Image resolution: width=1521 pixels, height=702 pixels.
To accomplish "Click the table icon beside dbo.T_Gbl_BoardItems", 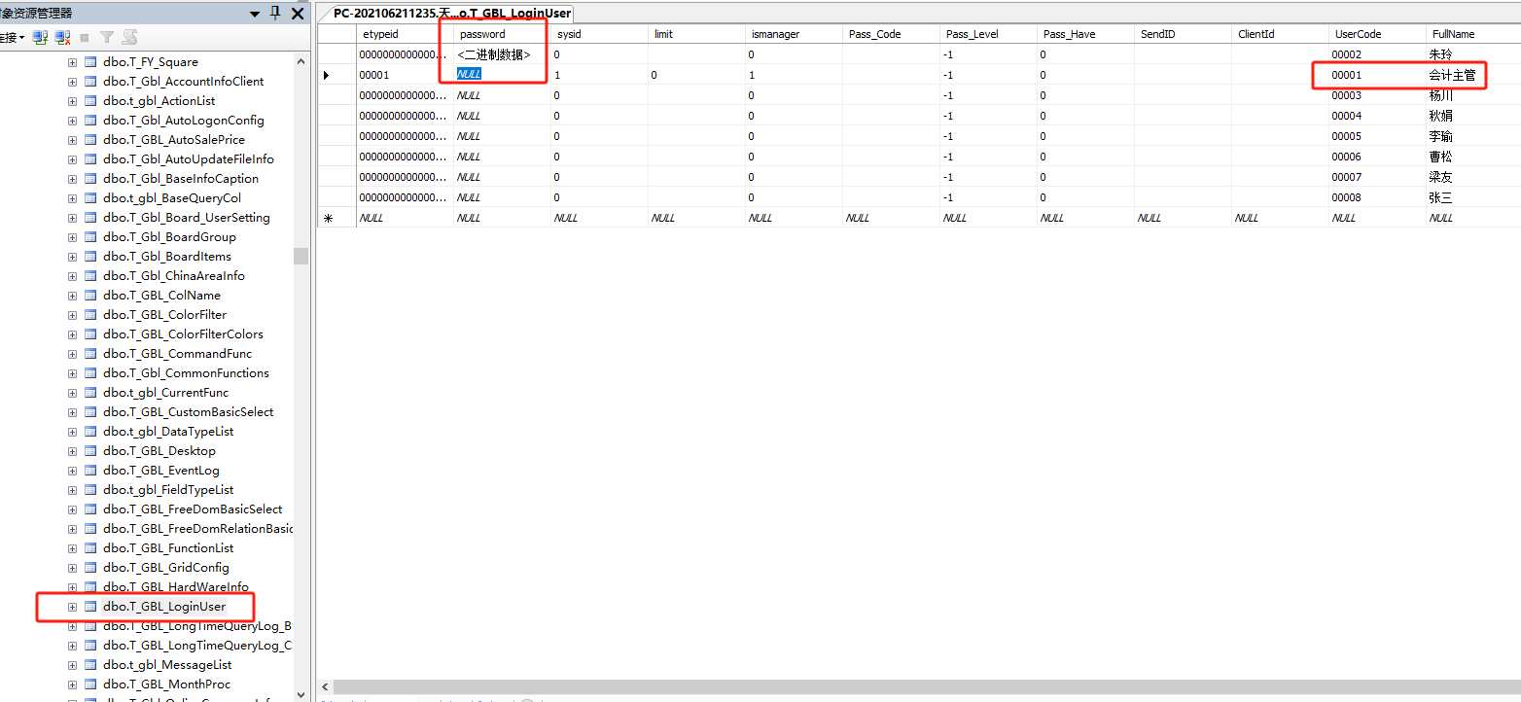I will [x=90, y=257].
